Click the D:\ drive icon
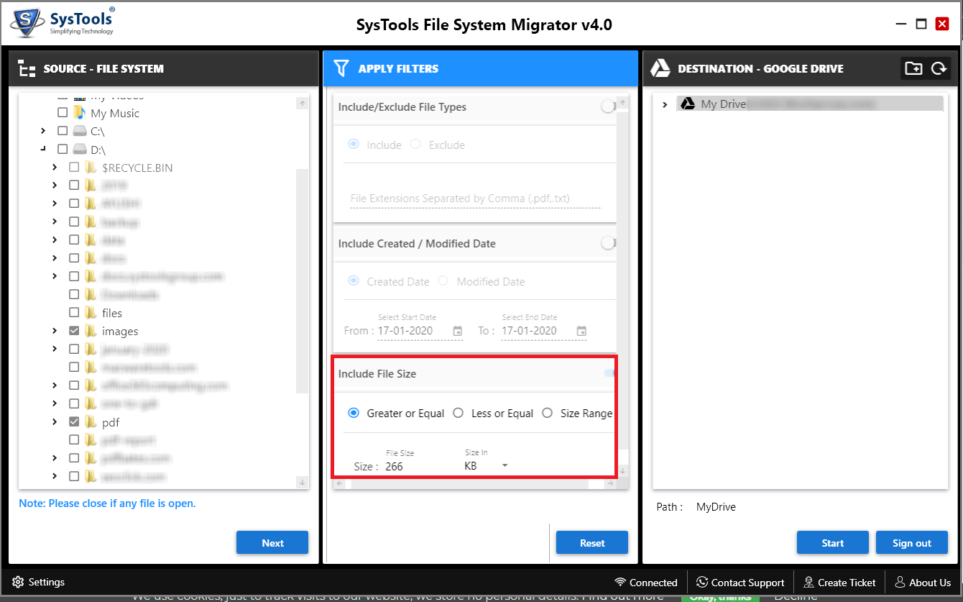 pos(79,149)
